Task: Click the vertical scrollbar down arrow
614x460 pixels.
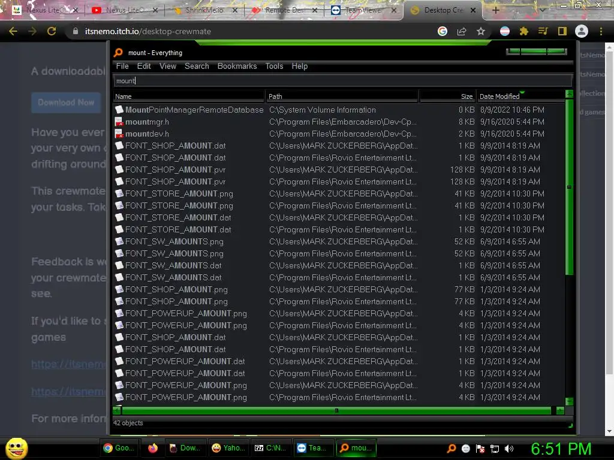Action: click(570, 401)
